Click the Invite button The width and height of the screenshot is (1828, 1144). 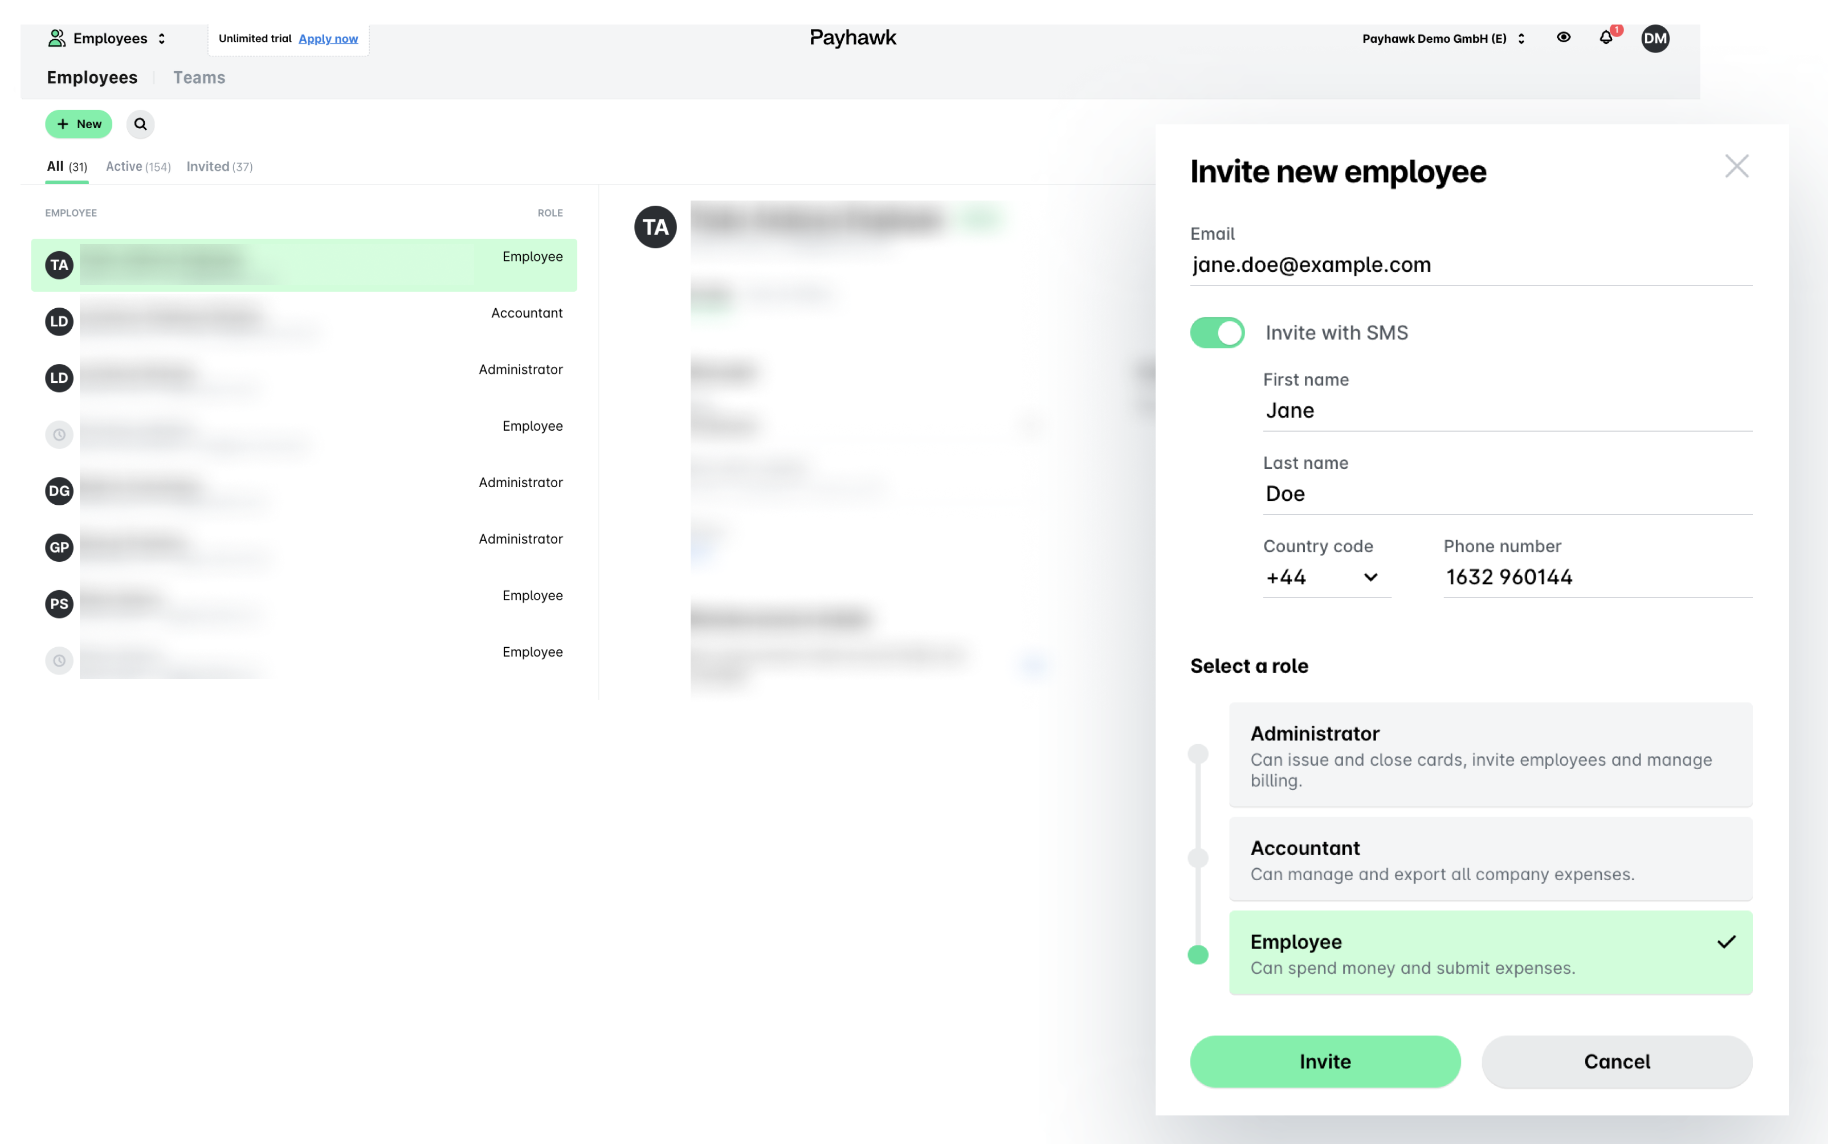1325,1061
